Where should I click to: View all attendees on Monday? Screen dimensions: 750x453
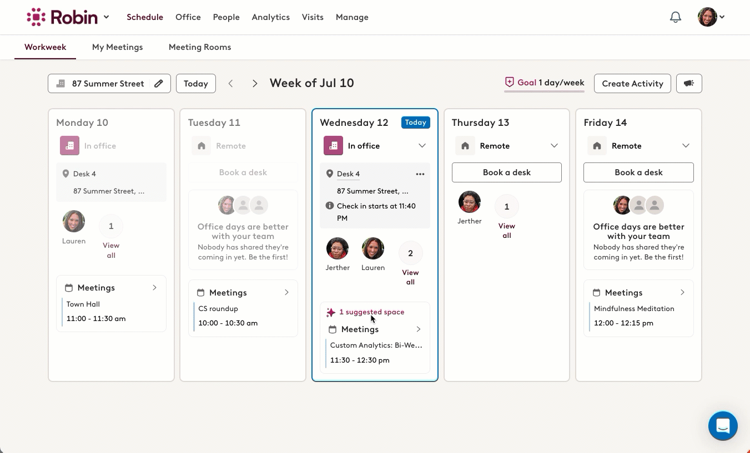pyautogui.click(x=111, y=251)
